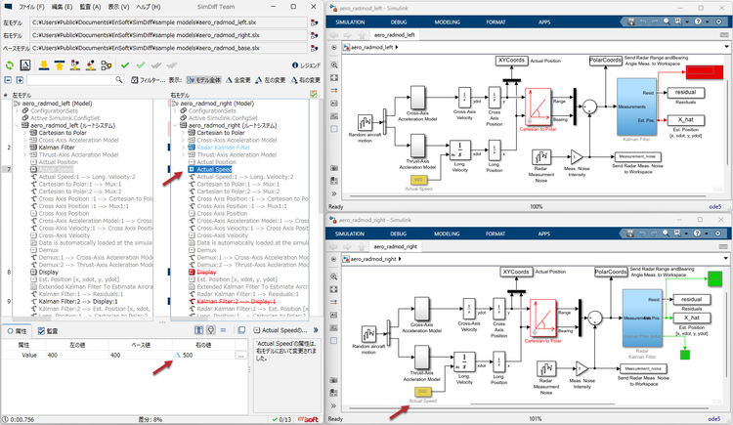Browse for the left model file

point(315,22)
